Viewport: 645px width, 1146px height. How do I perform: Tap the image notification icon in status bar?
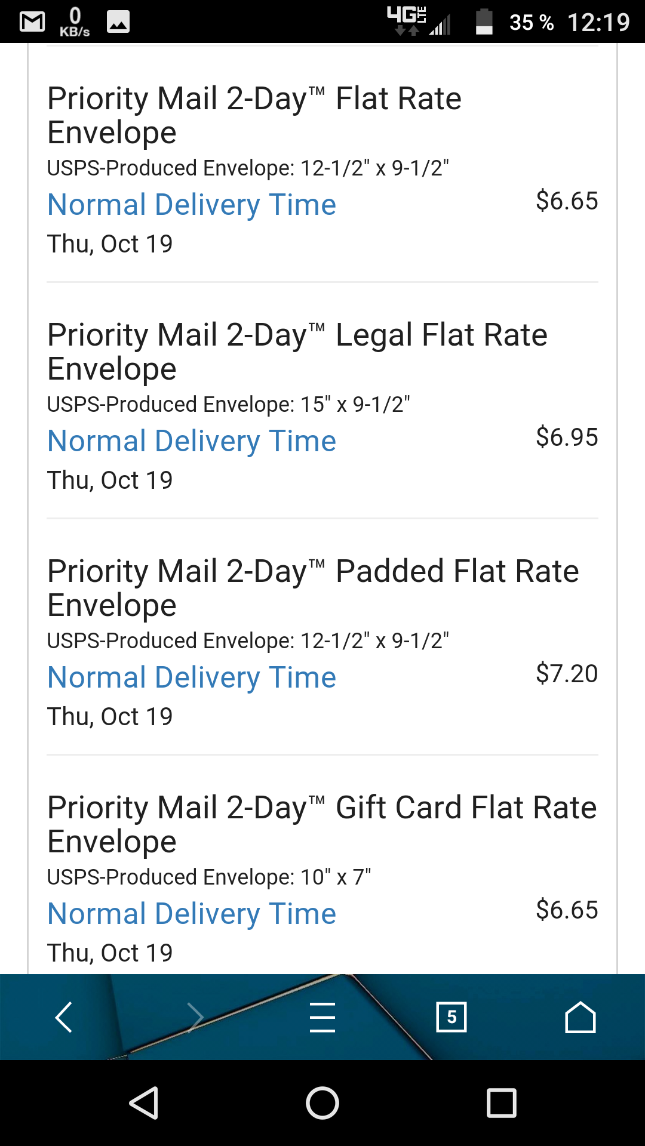(118, 22)
